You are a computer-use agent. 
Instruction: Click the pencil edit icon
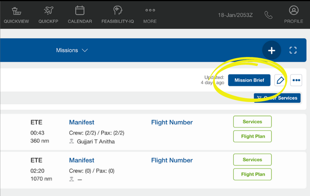(x=280, y=80)
